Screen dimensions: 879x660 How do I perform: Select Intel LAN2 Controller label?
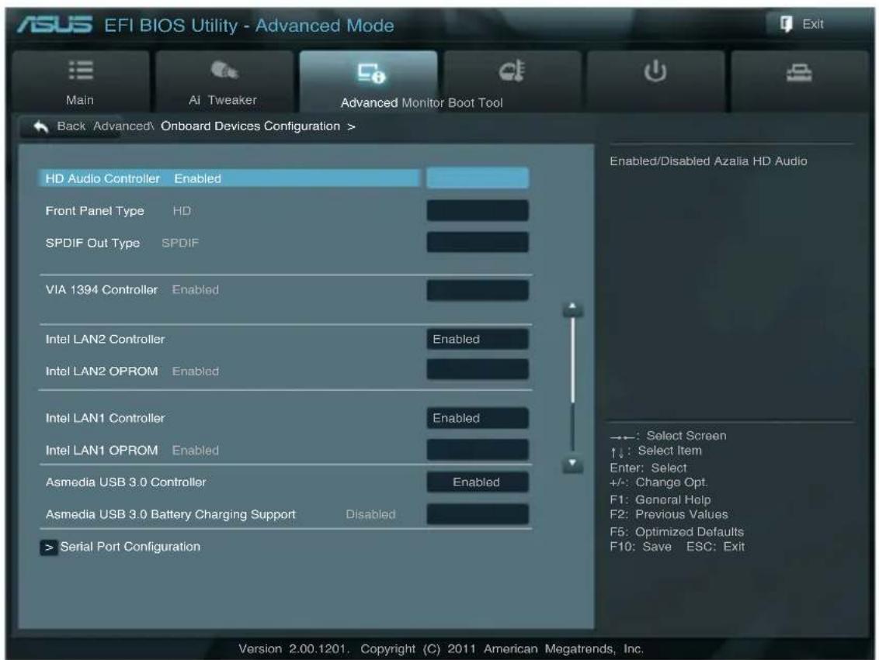[106, 339]
